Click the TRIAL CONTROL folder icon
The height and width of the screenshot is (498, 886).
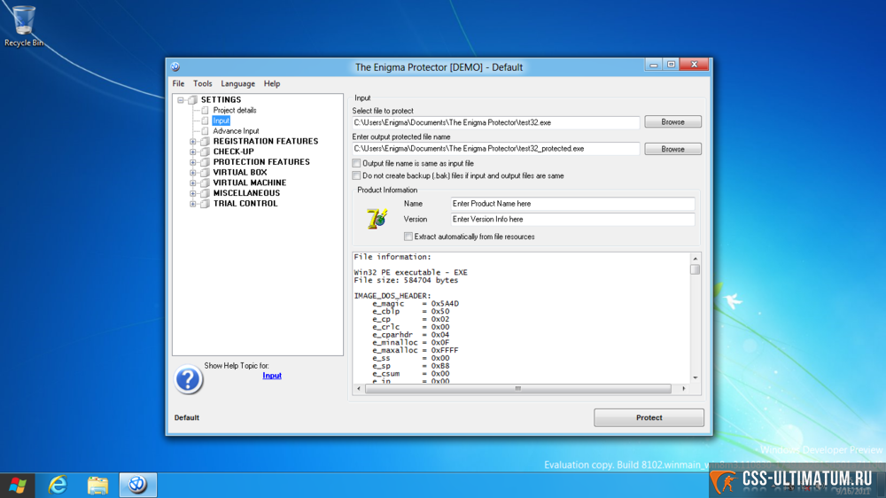pos(206,204)
